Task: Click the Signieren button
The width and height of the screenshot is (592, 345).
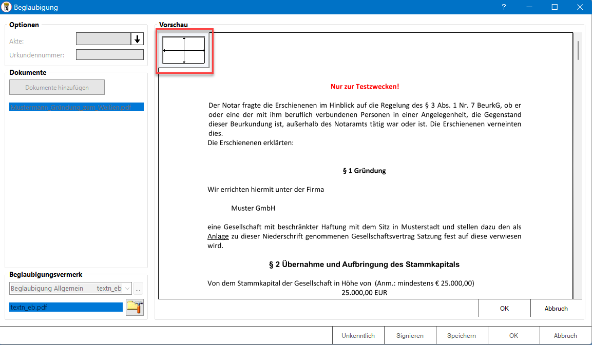Action: (x=410, y=335)
